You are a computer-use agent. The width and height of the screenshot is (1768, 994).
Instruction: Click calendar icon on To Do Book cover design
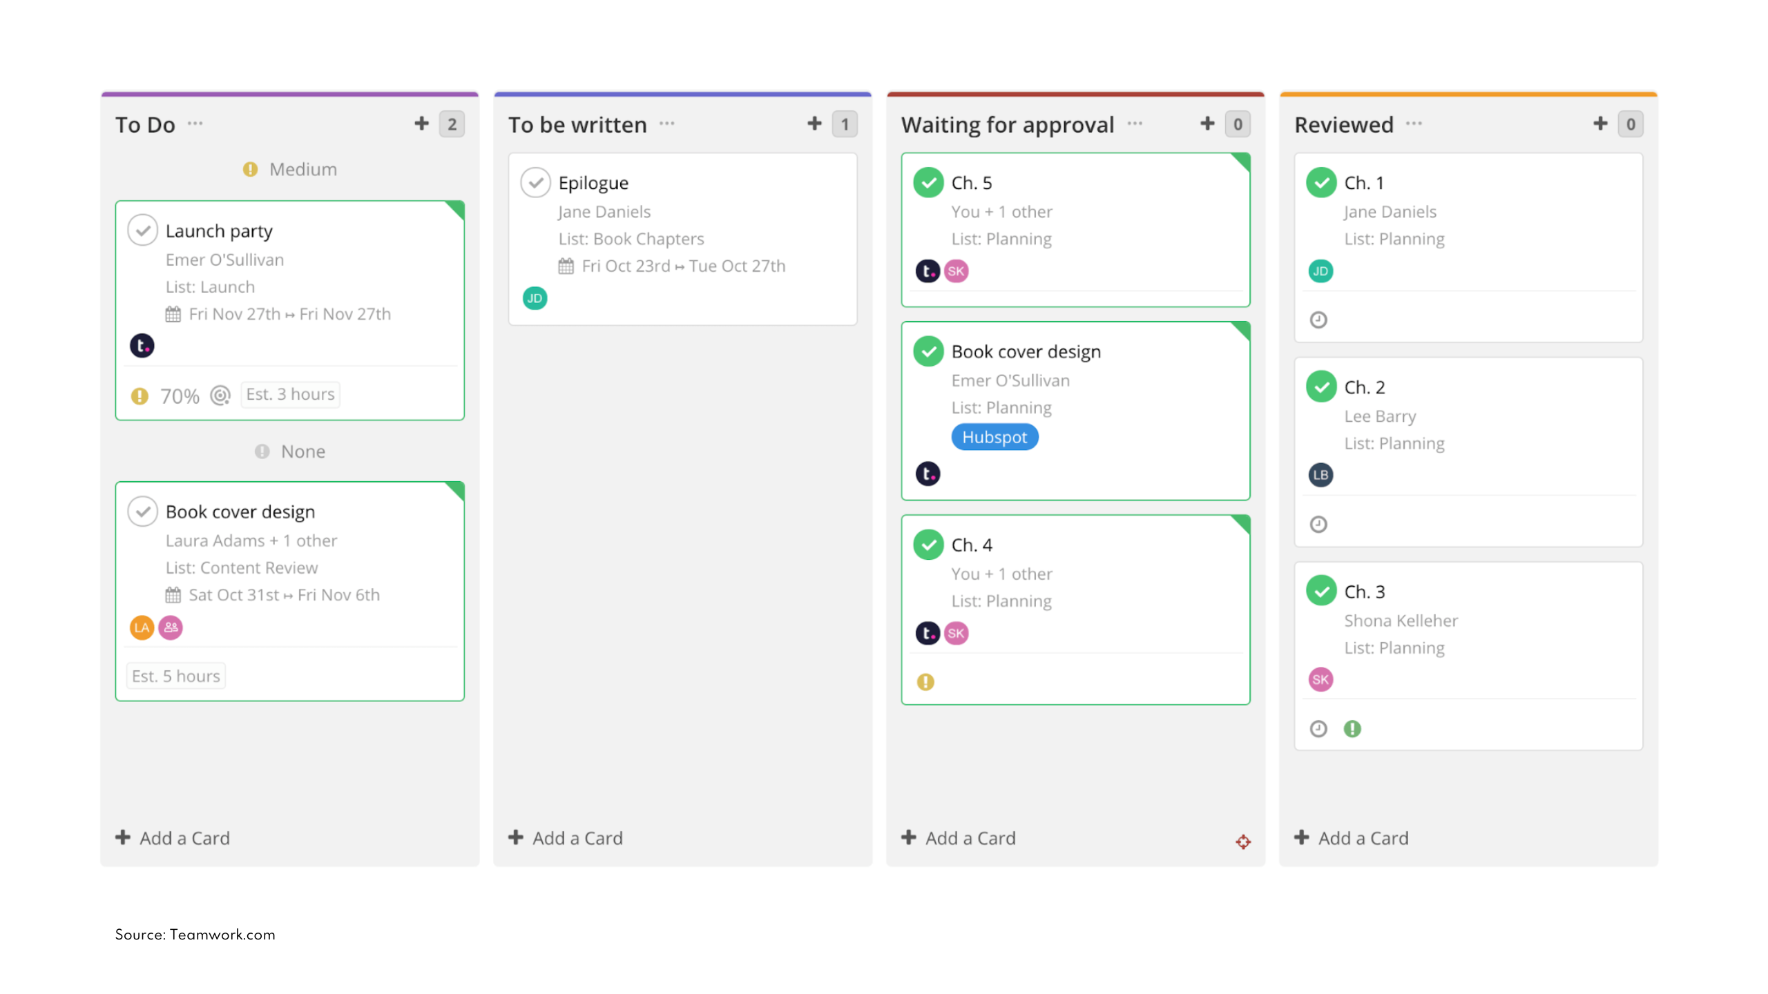pos(173,594)
